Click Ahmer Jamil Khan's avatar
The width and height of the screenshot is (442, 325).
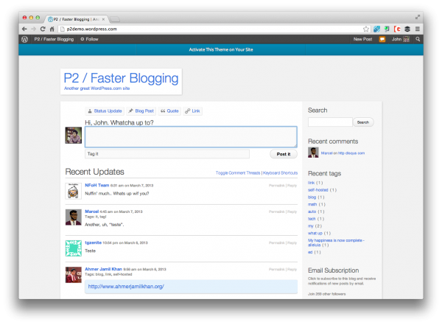tap(73, 275)
